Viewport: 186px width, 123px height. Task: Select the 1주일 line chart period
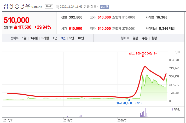point(34,38)
